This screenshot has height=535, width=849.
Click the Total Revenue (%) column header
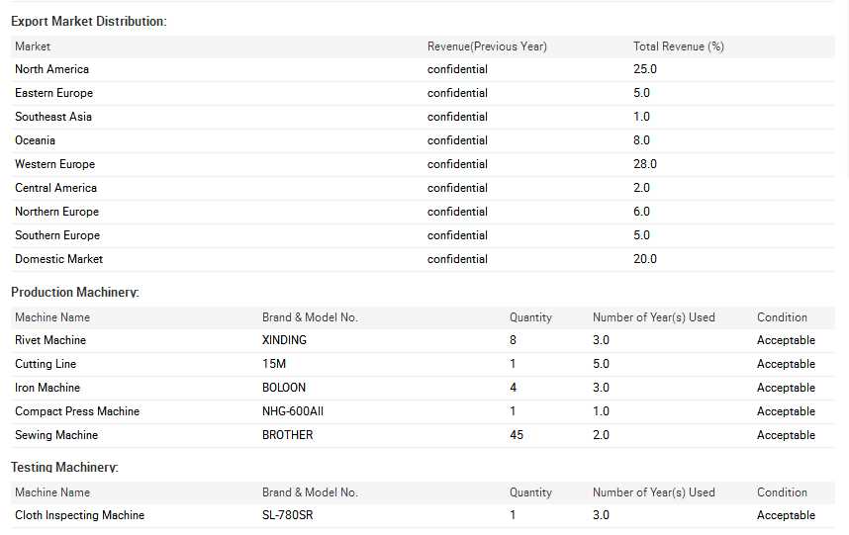(678, 46)
